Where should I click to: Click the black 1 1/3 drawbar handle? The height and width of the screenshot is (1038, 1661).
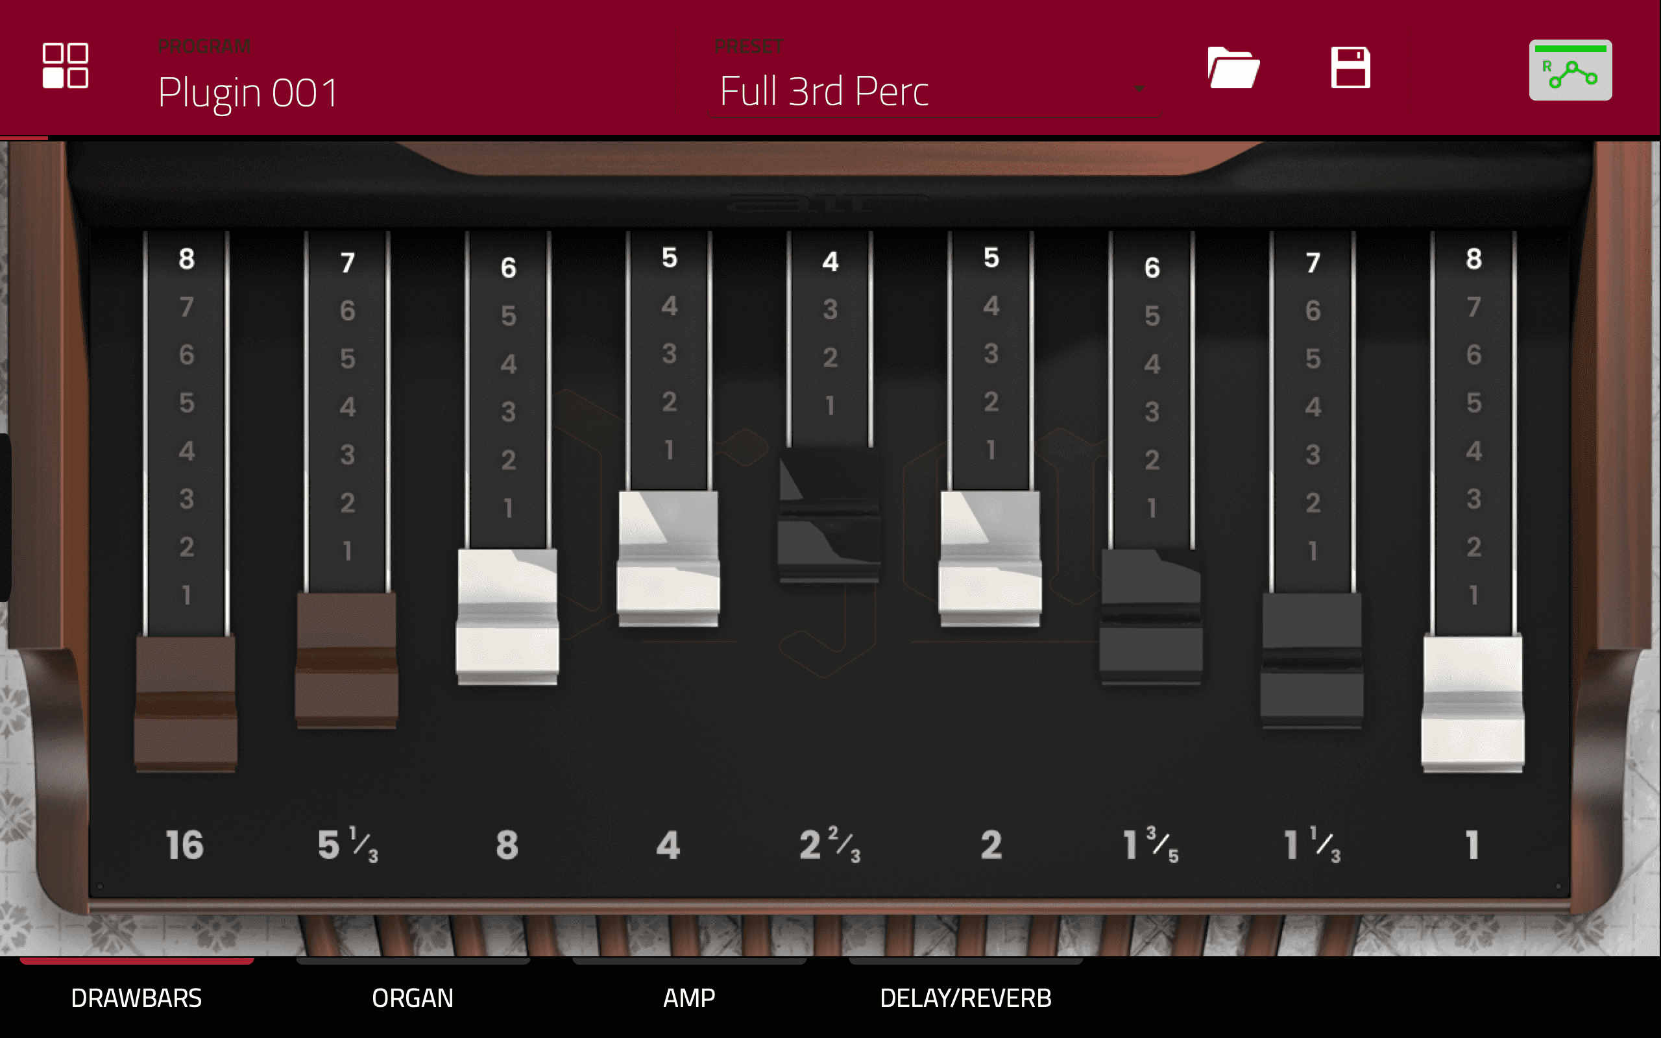coord(1312,660)
